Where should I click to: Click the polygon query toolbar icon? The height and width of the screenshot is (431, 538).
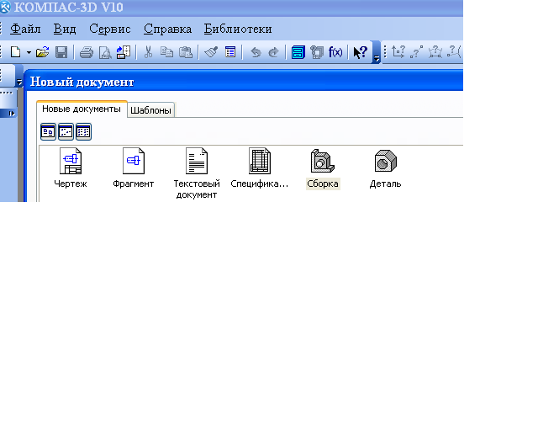pos(435,52)
